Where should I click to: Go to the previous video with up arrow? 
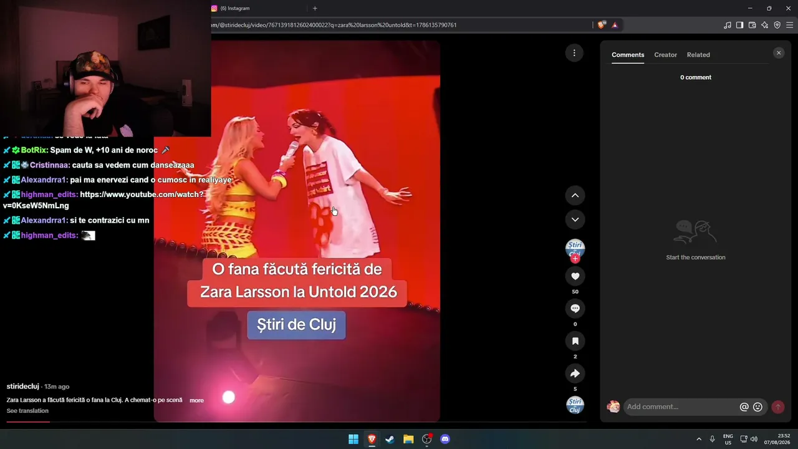pos(575,195)
